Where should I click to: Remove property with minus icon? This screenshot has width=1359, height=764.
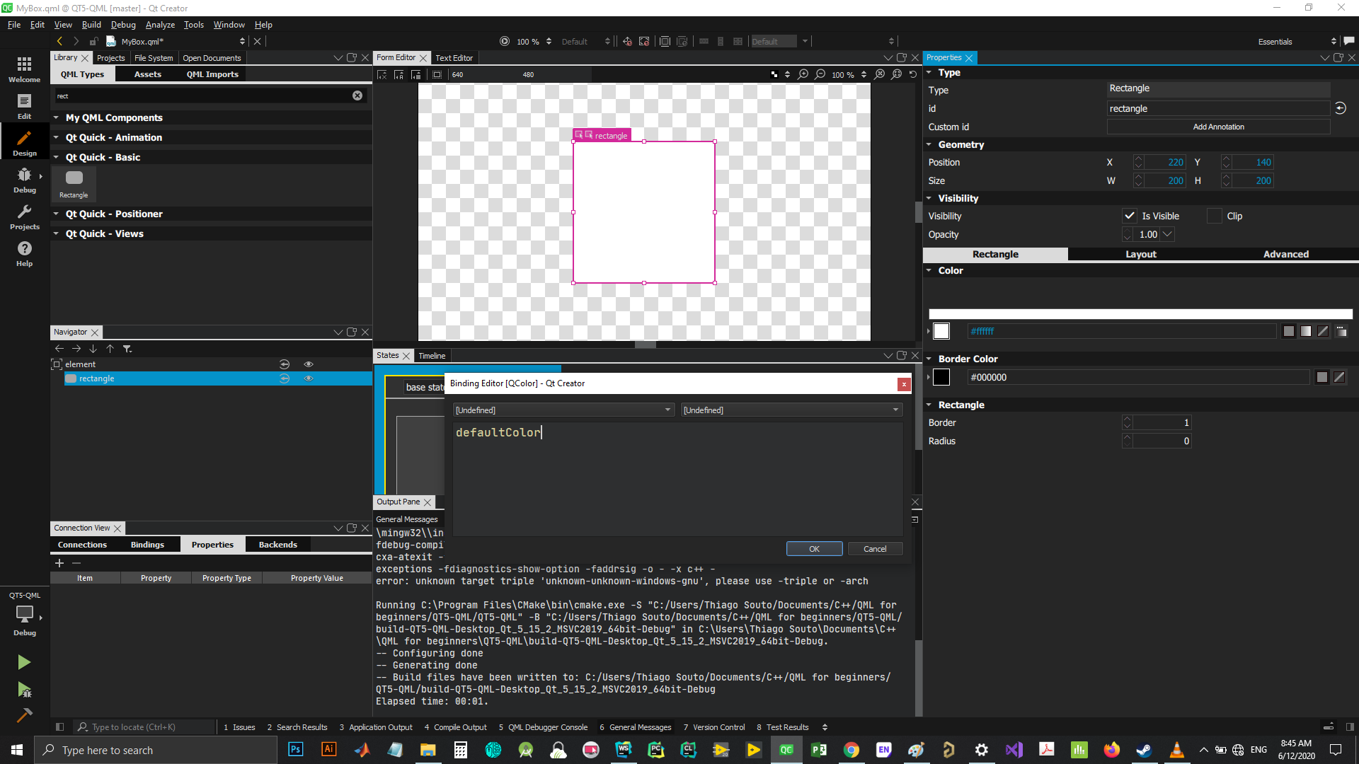coord(76,563)
